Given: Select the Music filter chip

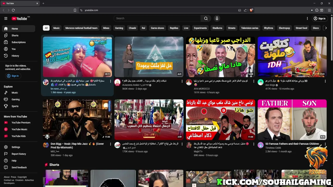Looking at the screenshot, I should point(56,28).
